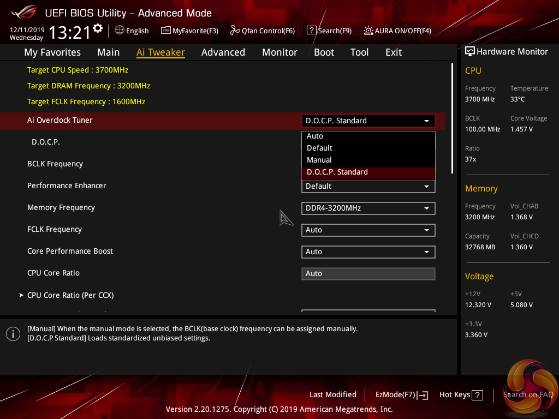Select the CPU Core Ratio label
The width and height of the screenshot is (559, 419).
(53, 273)
